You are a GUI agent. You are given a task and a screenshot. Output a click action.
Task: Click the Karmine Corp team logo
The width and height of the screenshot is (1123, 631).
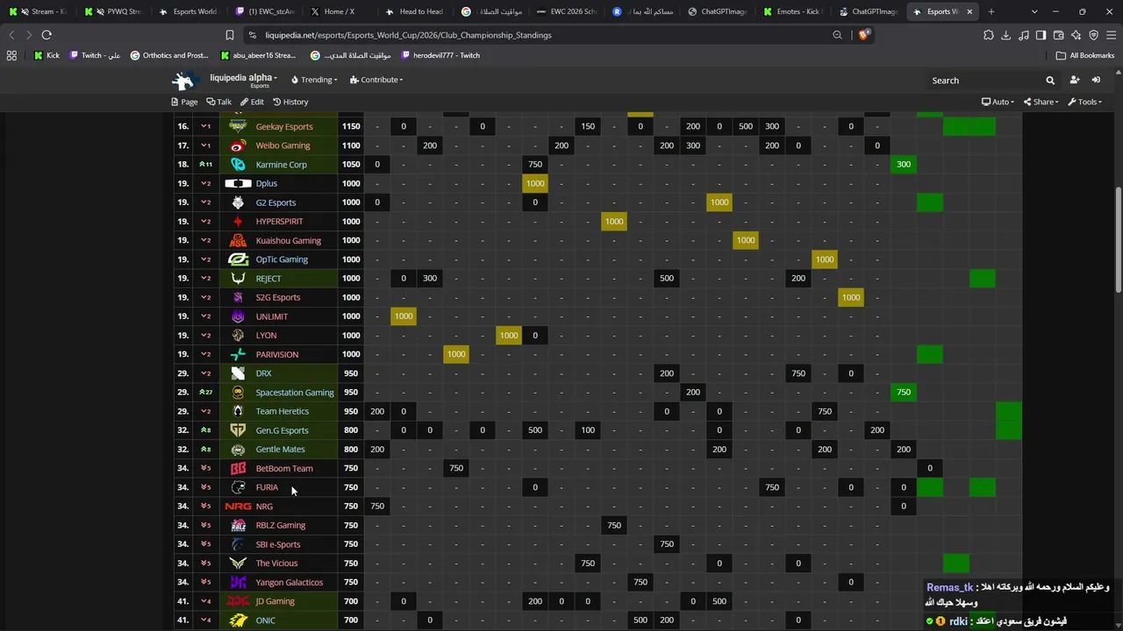tap(238, 165)
